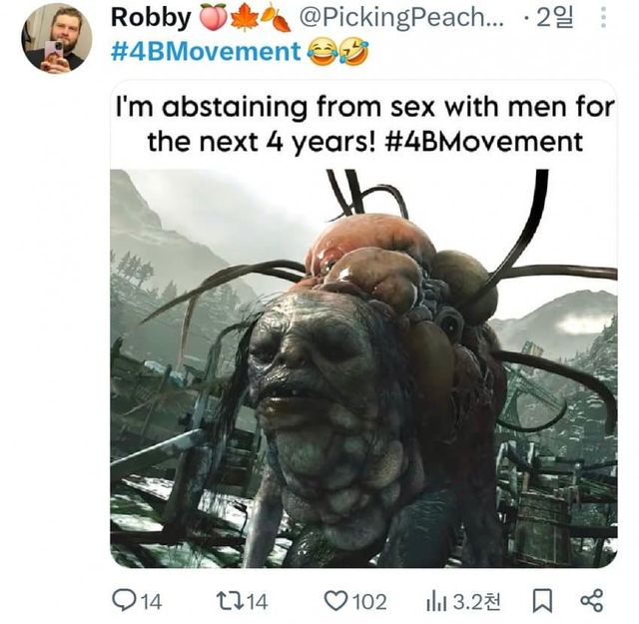Bookmark this tweet

[x=542, y=600]
